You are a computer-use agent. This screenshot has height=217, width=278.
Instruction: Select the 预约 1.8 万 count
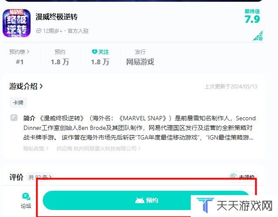(60, 62)
